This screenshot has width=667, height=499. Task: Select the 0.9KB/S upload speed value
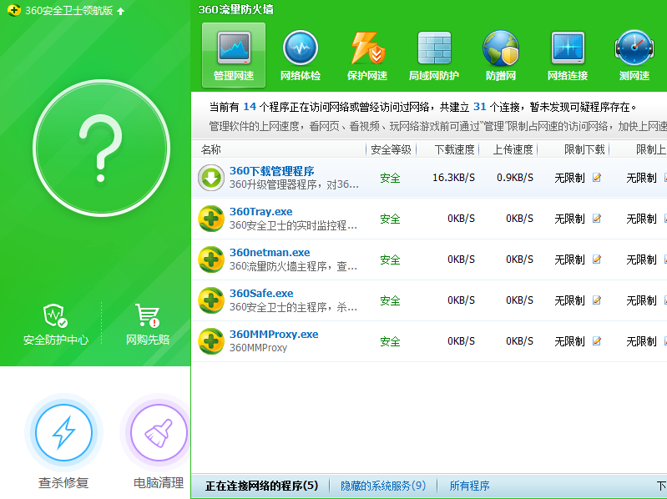click(515, 178)
